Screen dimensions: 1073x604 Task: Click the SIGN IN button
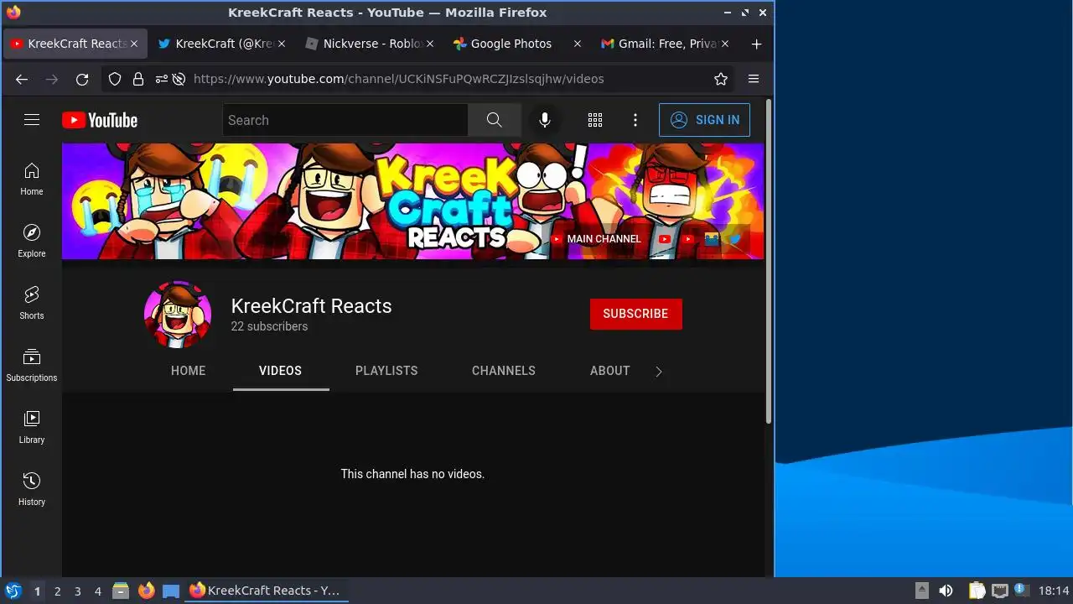(704, 120)
